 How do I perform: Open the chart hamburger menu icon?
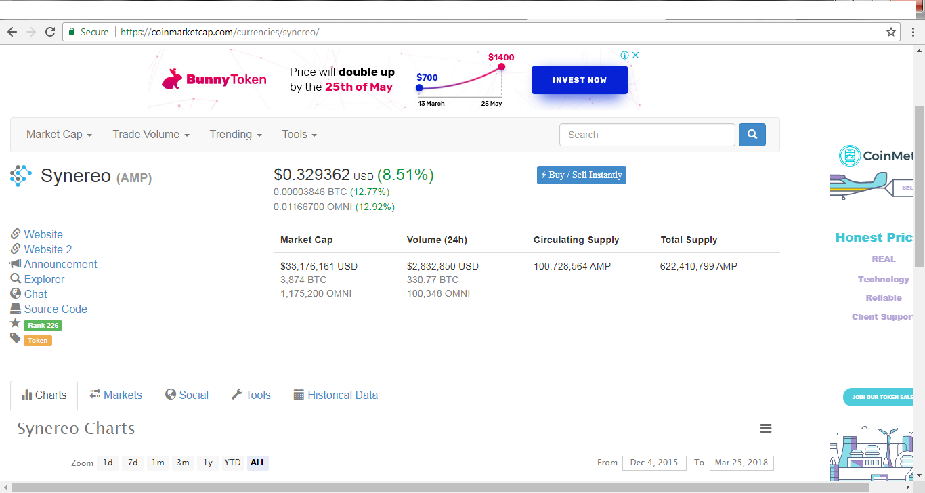tap(766, 429)
